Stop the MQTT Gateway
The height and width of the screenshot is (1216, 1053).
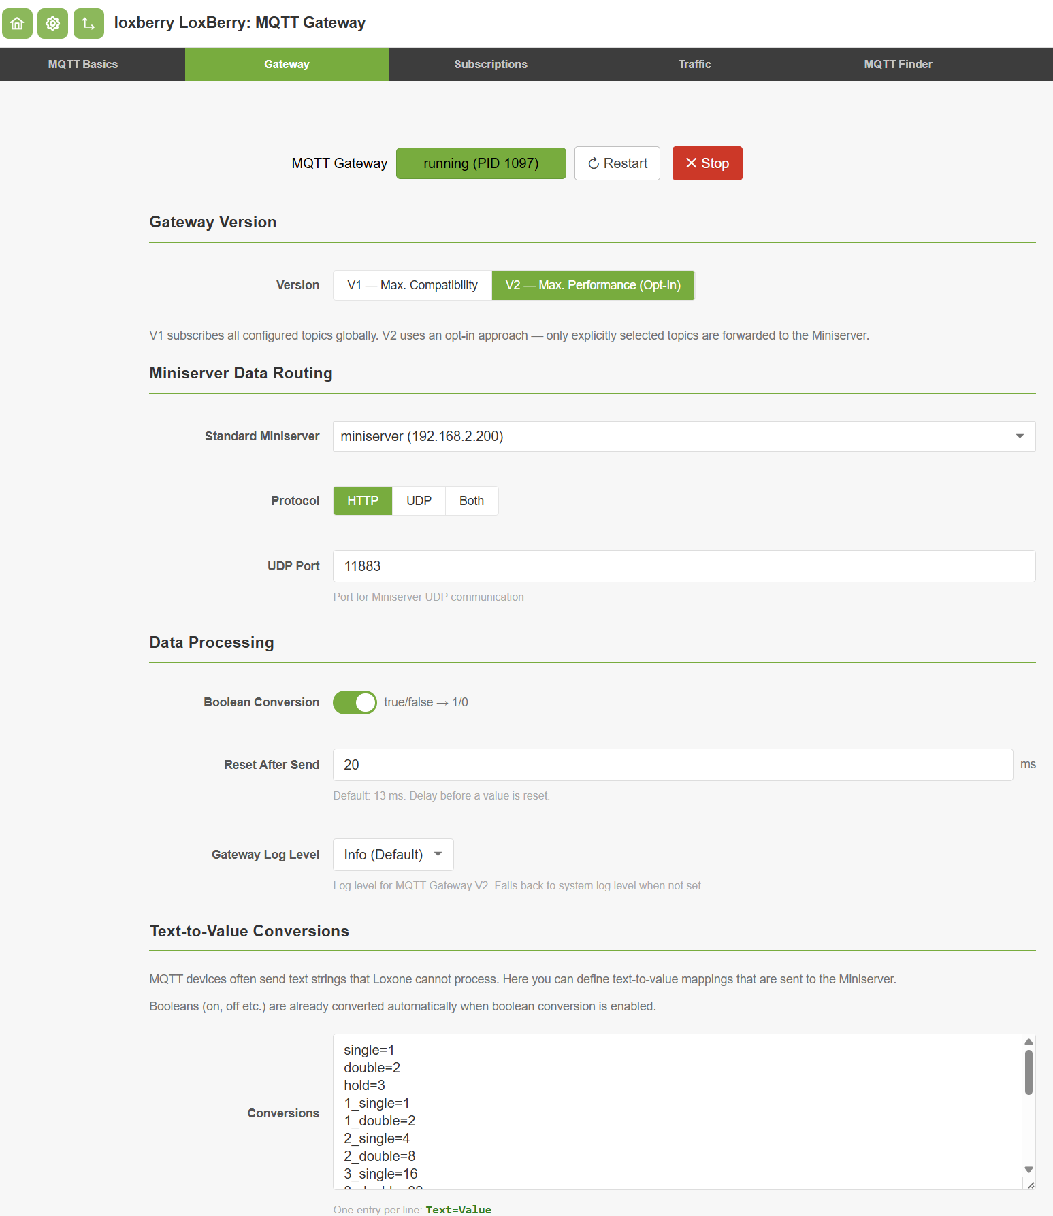click(x=707, y=163)
